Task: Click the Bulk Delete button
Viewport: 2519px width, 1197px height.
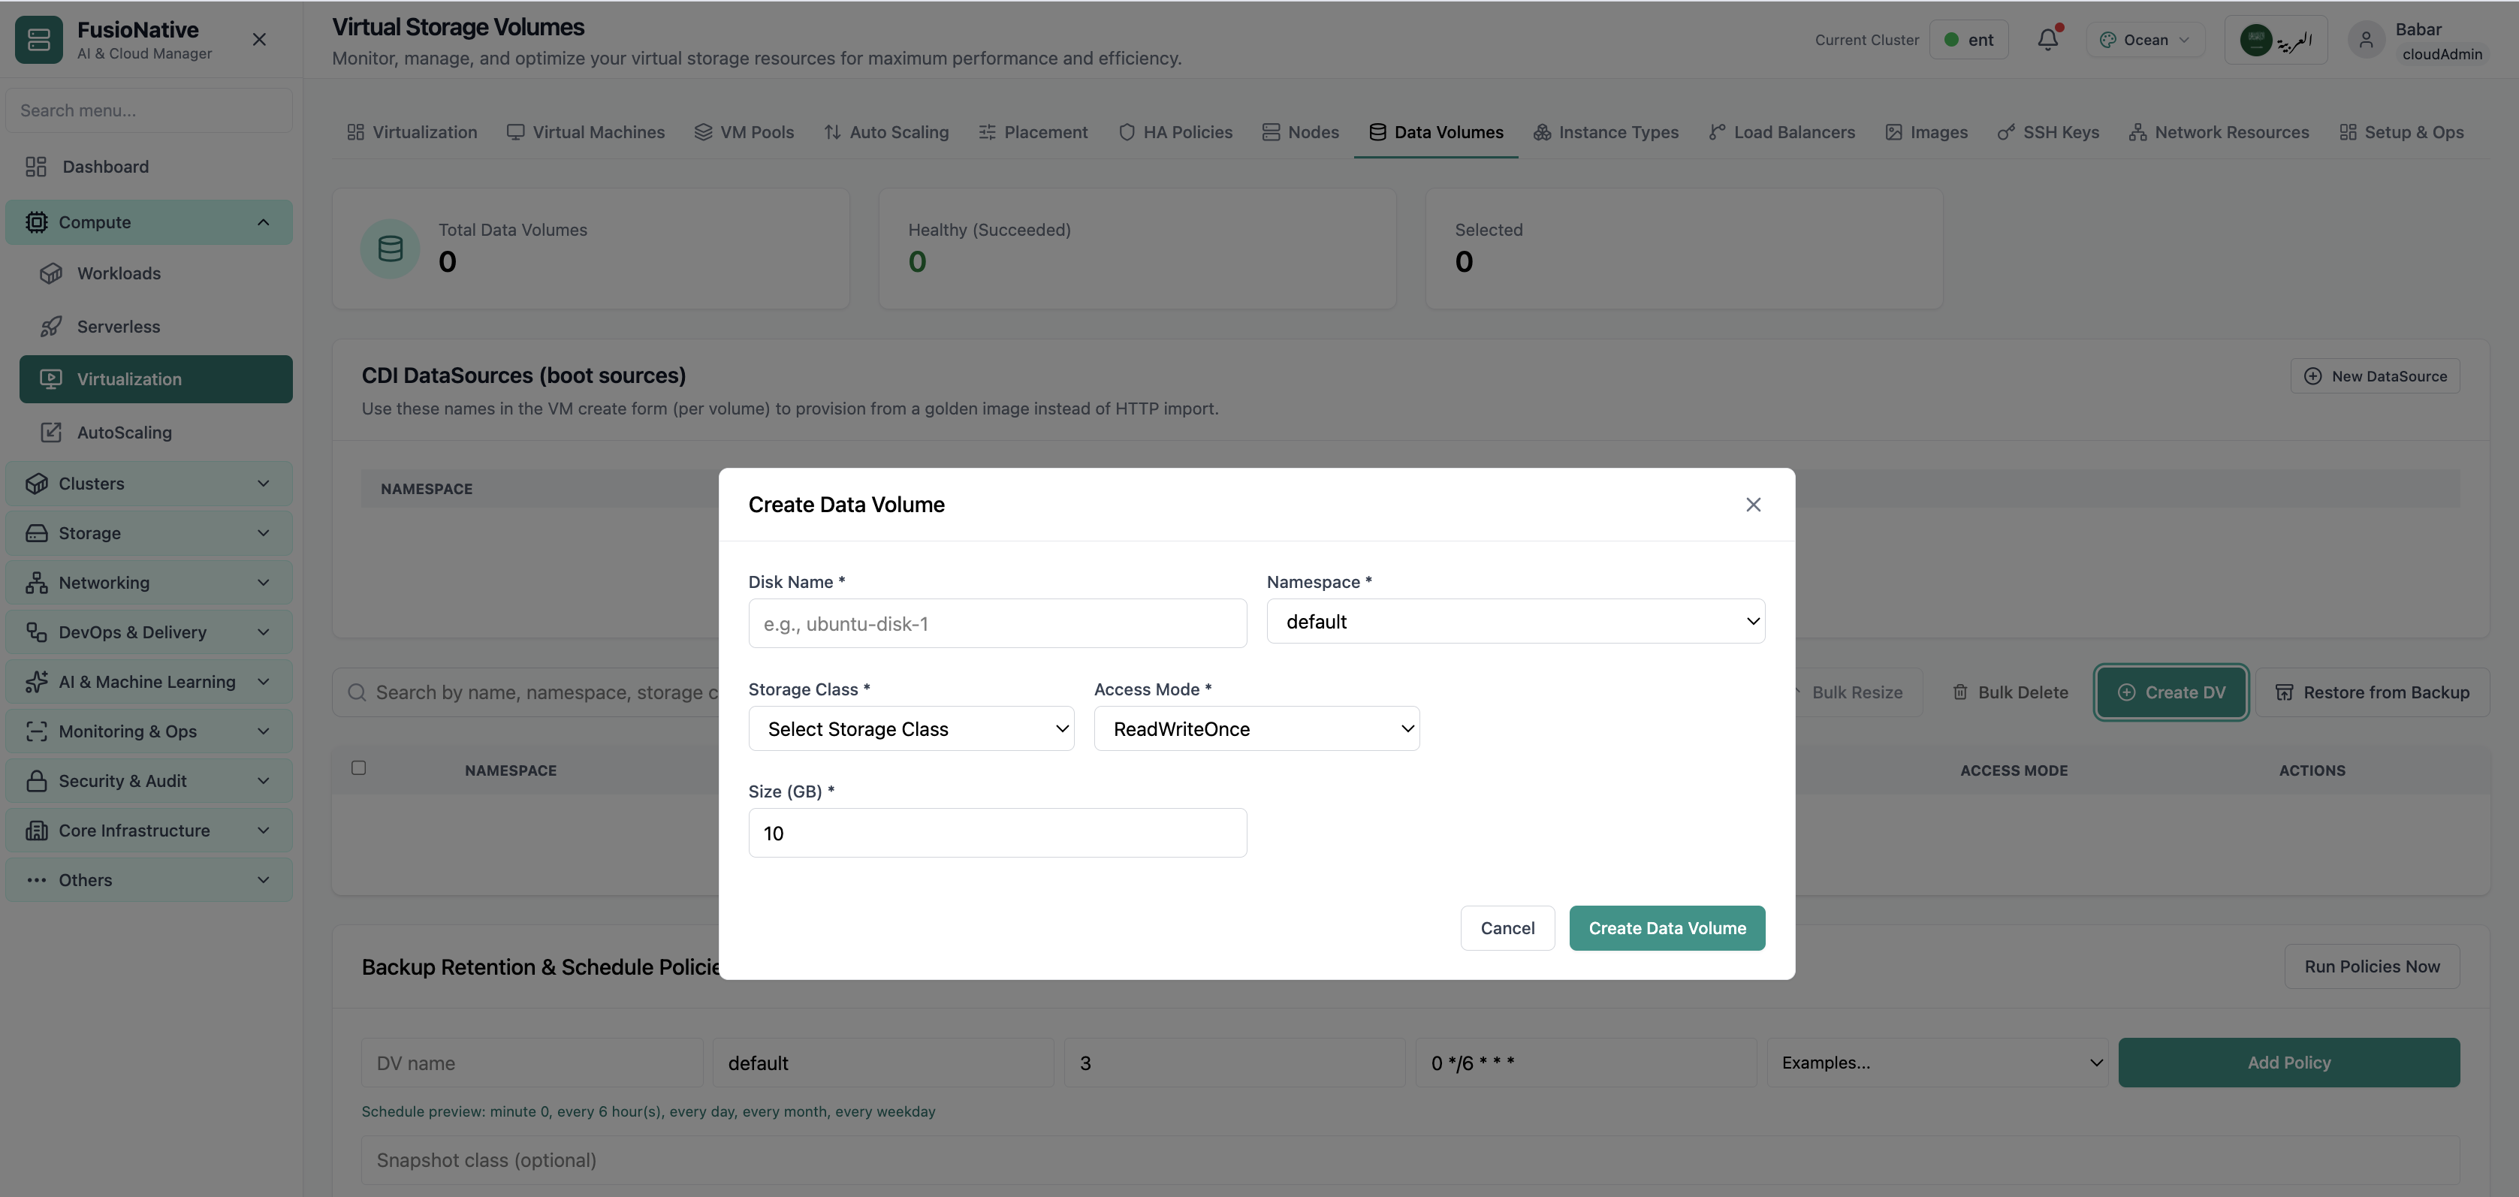Action: [x=2010, y=692]
